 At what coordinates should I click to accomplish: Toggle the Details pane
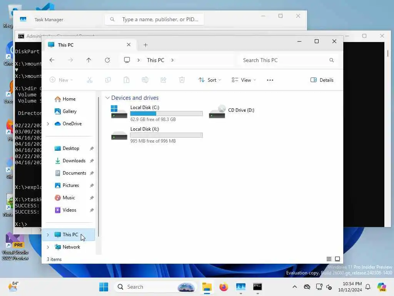pos(322,80)
